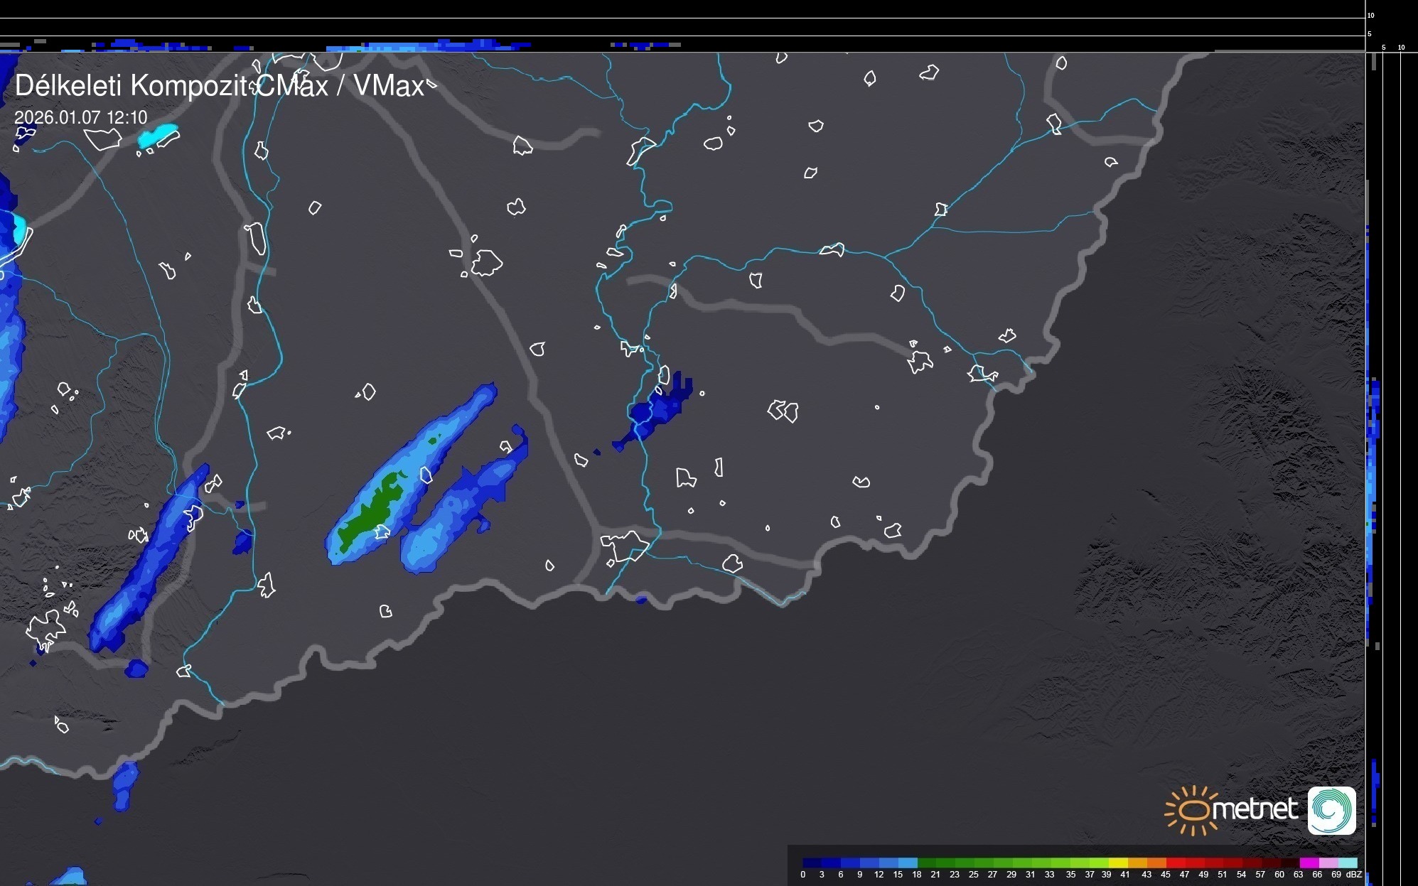Select the magenta 63 dBZ legend swatch
This screenshot has width=1418, height=886.
pos(1309,863)
